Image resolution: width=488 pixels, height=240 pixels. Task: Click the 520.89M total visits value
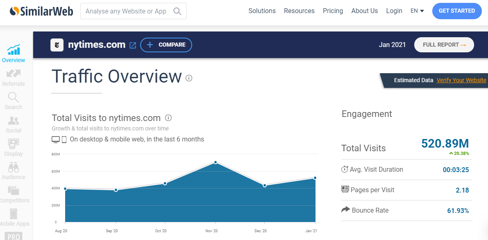445,144
